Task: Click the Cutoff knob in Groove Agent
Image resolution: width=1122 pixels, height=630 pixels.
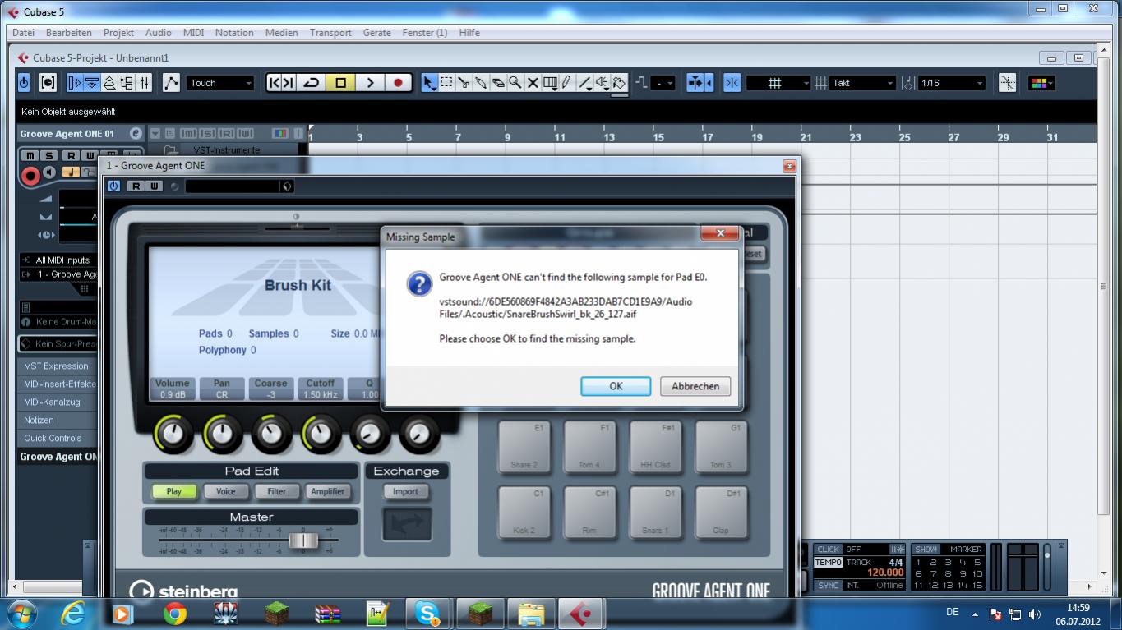Action: tap(321, 433)
